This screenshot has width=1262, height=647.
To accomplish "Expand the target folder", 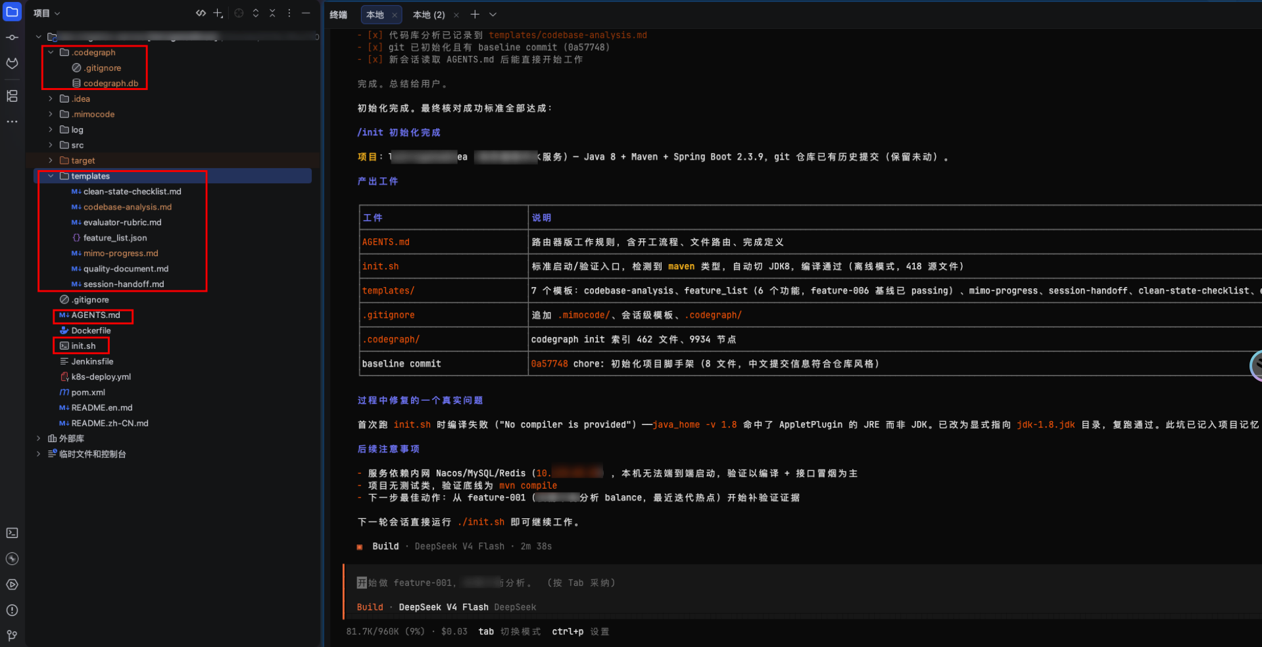I will (x=51, y=160).
